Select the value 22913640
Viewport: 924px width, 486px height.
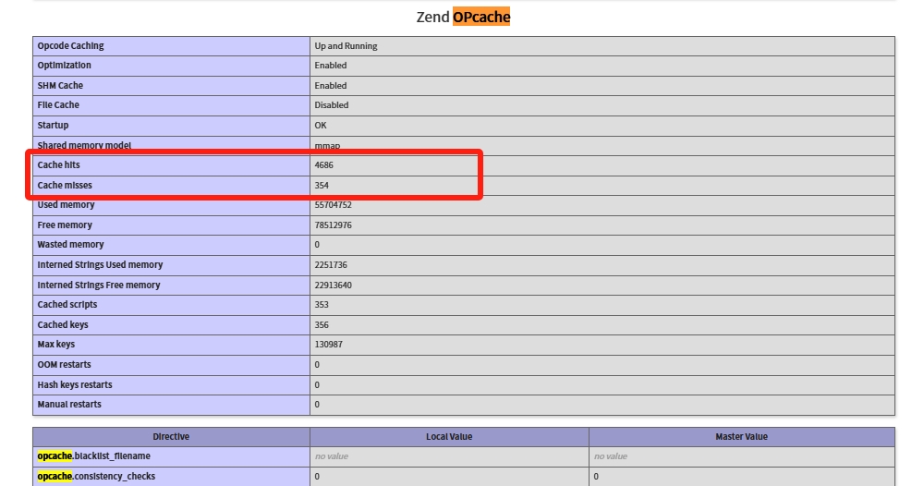tap(333, 285)
